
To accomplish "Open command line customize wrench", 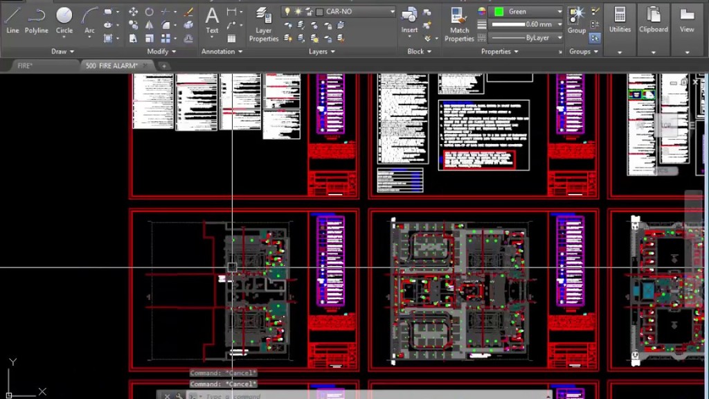I will [179, 396].
